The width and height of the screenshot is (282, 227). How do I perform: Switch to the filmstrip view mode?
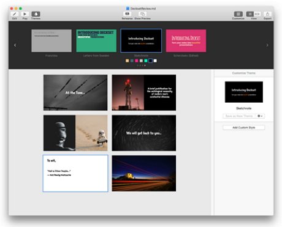(257, 14)
